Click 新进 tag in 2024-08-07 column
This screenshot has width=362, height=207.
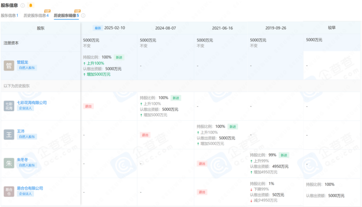[176, 98]
